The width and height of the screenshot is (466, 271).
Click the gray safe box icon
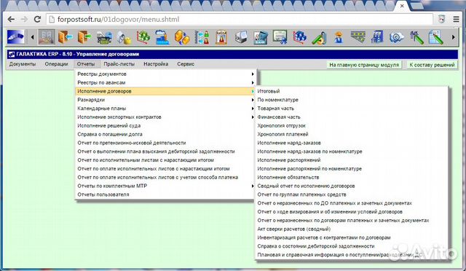241,37
